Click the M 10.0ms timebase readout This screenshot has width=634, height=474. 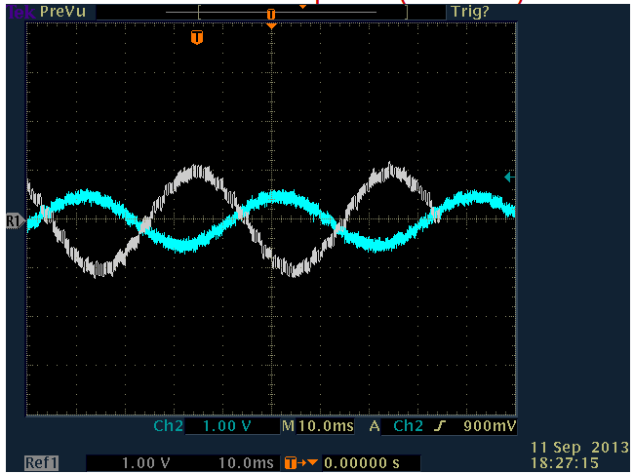tap(318, 426)
